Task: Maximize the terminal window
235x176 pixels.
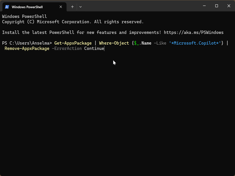Action: [216, 6]
